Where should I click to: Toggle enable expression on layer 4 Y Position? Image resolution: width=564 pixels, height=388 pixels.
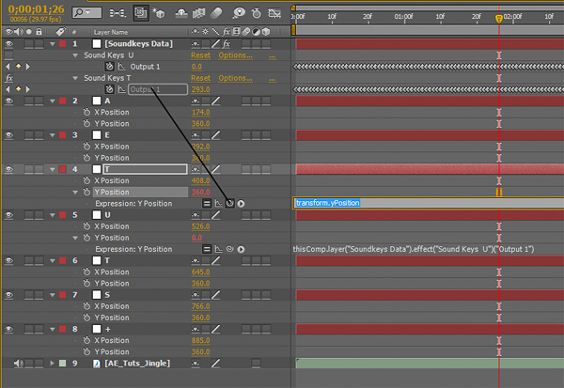point(207,204)
